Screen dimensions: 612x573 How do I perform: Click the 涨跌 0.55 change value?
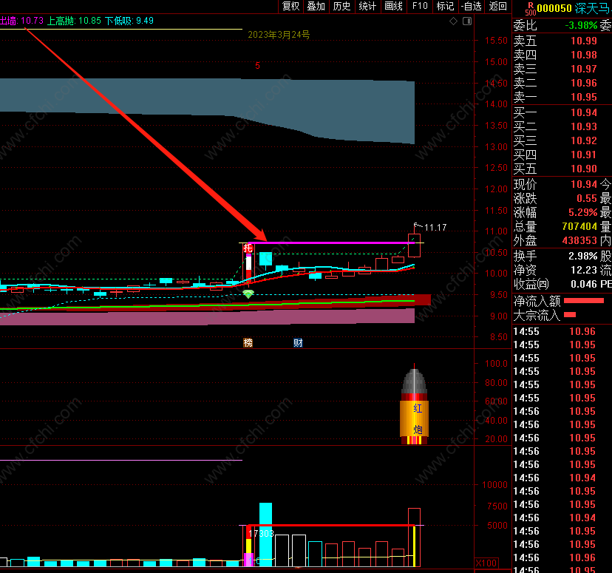point(587,198)
